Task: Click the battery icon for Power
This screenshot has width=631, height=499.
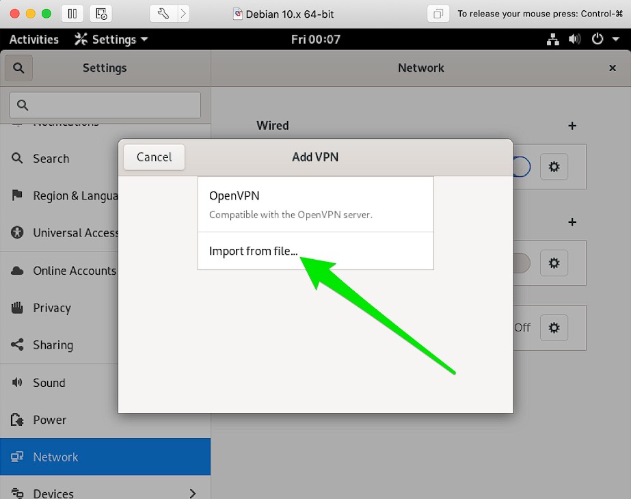Action: pos(17,420)
